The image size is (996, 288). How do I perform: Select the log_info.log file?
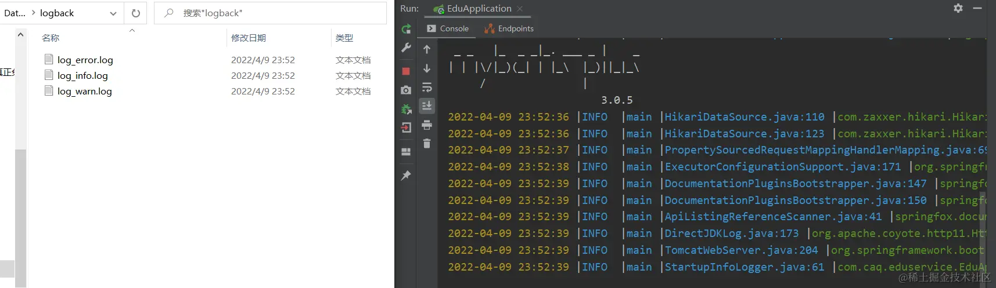(82, 75)
